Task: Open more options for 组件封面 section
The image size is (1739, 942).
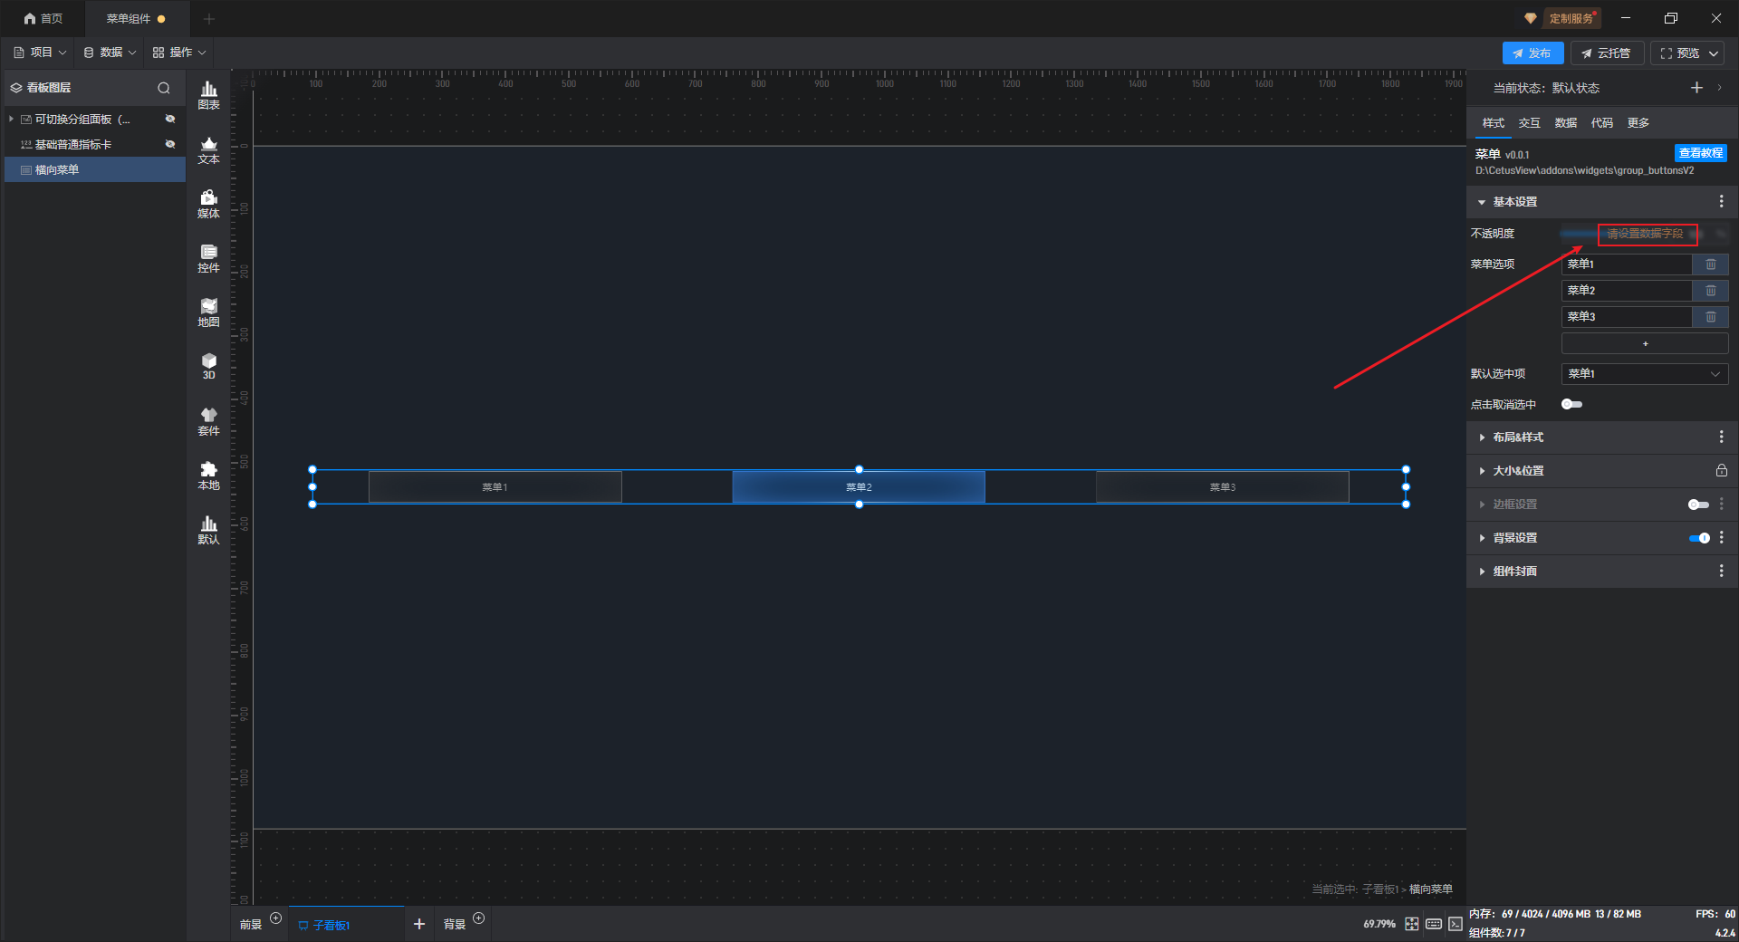Action: tap(1721, 572)
